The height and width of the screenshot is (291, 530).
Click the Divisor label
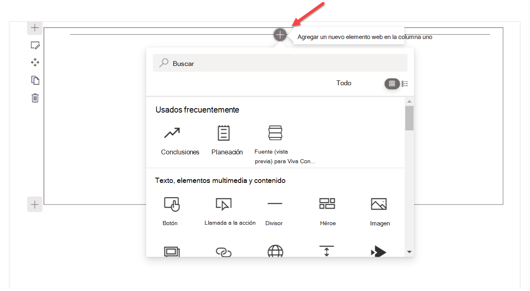[274, 223]
